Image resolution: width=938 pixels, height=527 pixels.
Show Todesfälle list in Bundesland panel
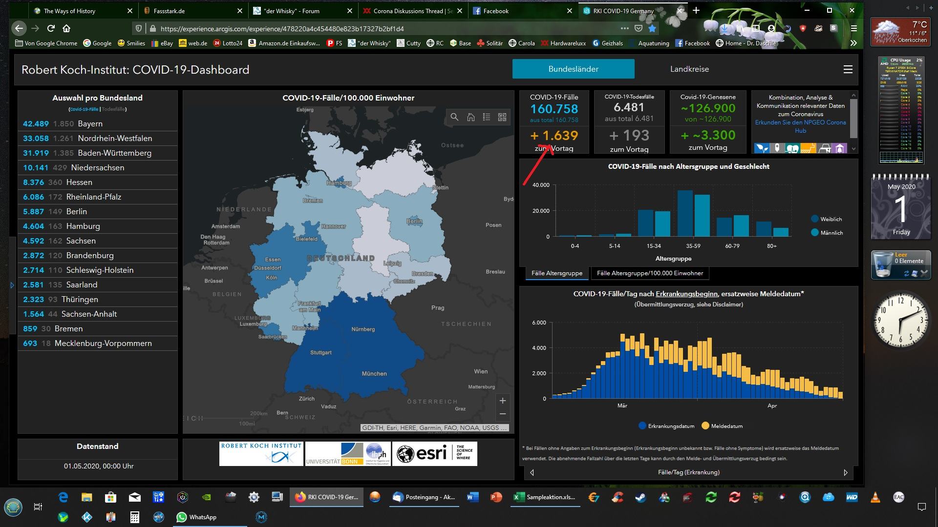click(113, 109)
